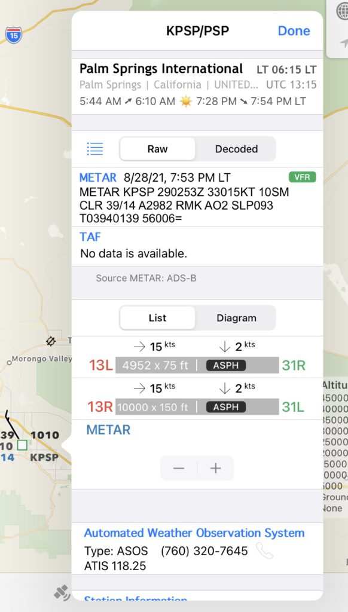
Task: Select runway 13L/31R row
Action: coord(197,357)
